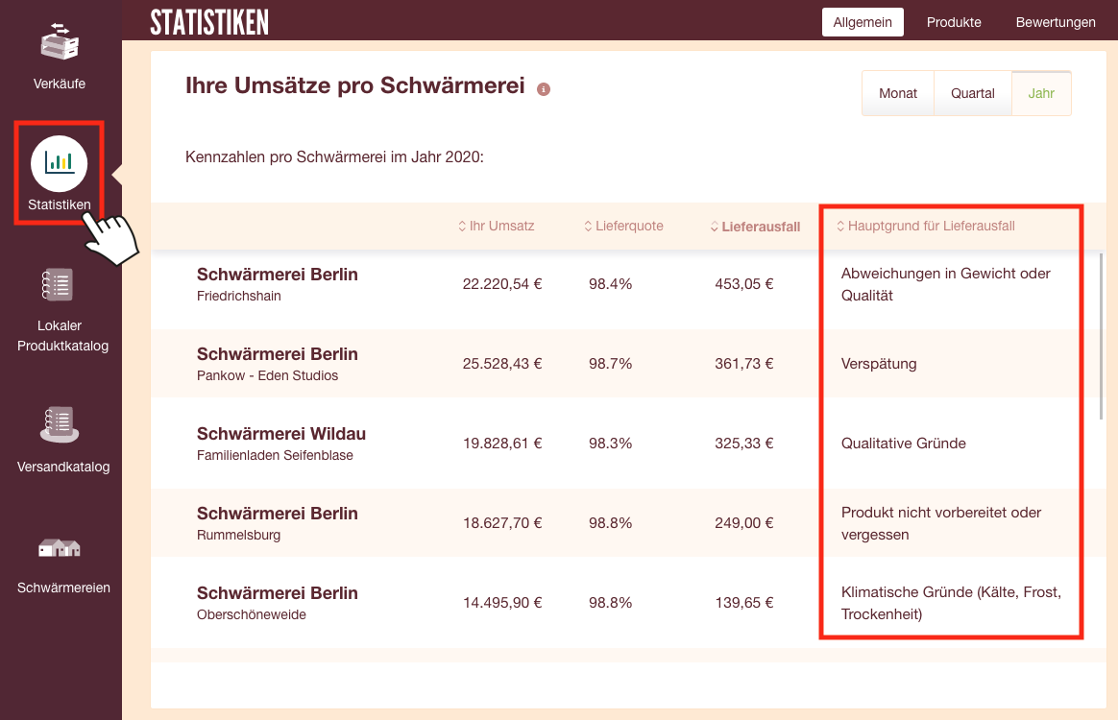The image size is (1118, 720).
Task: Click the reason 'Verspätung'
Action: coord(879,364)
